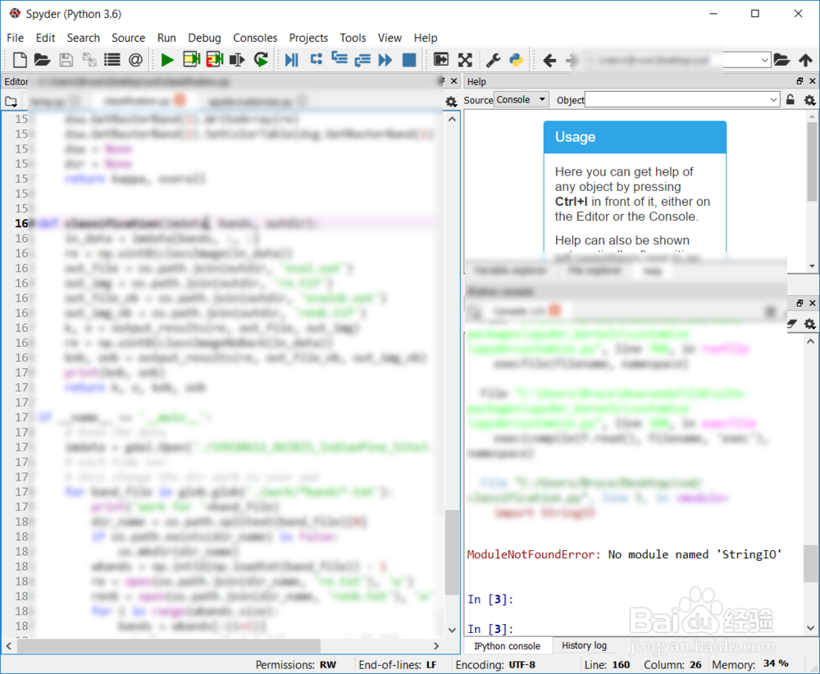Image resolution: width=820 pixels, height=674 pixels.
Task: Open the Source Console dropdown in Help
Action: pyautogui.click(x=522, y=99)
